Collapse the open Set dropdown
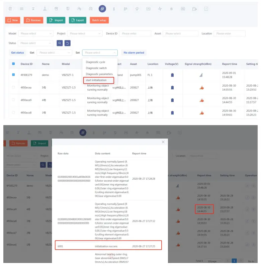Image resolution: width=261 pixels, height=267 pixels. pos(100,53)
